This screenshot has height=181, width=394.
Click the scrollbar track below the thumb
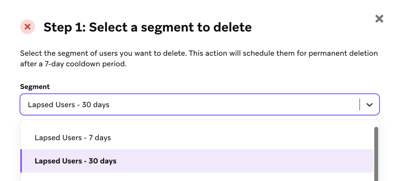[376, 179]
